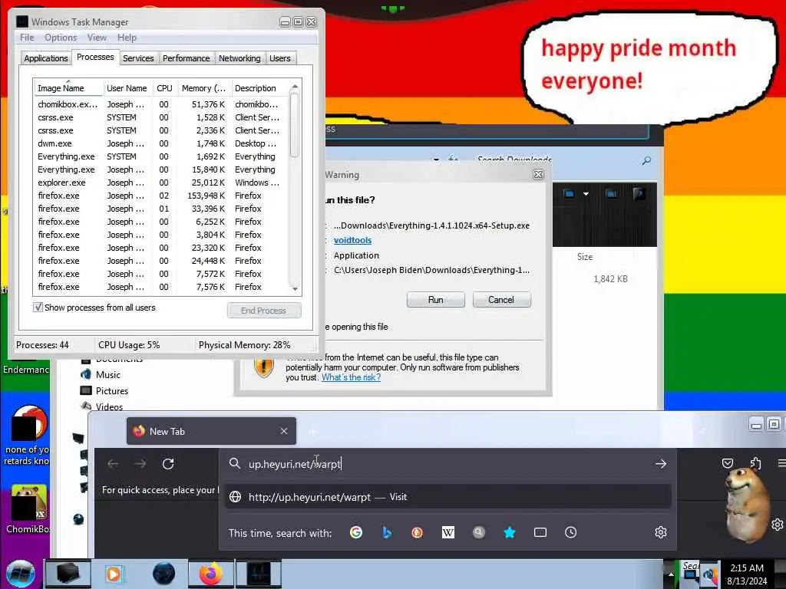Click Firefox forward arrow
Image resolution: width=786 pixels, height=589 pixels.
click(140, 464)
